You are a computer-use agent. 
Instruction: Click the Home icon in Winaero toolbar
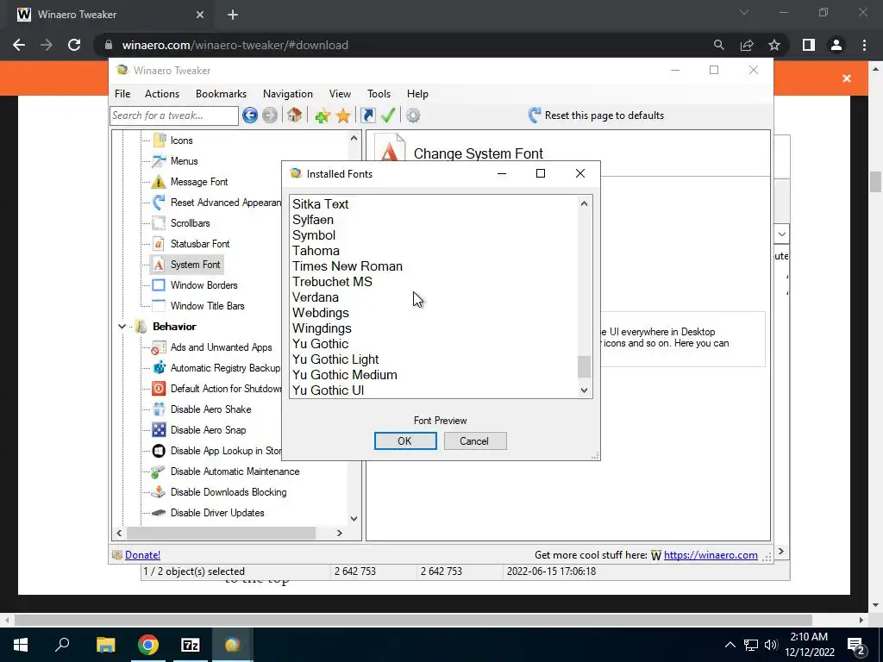pos(295,116)
